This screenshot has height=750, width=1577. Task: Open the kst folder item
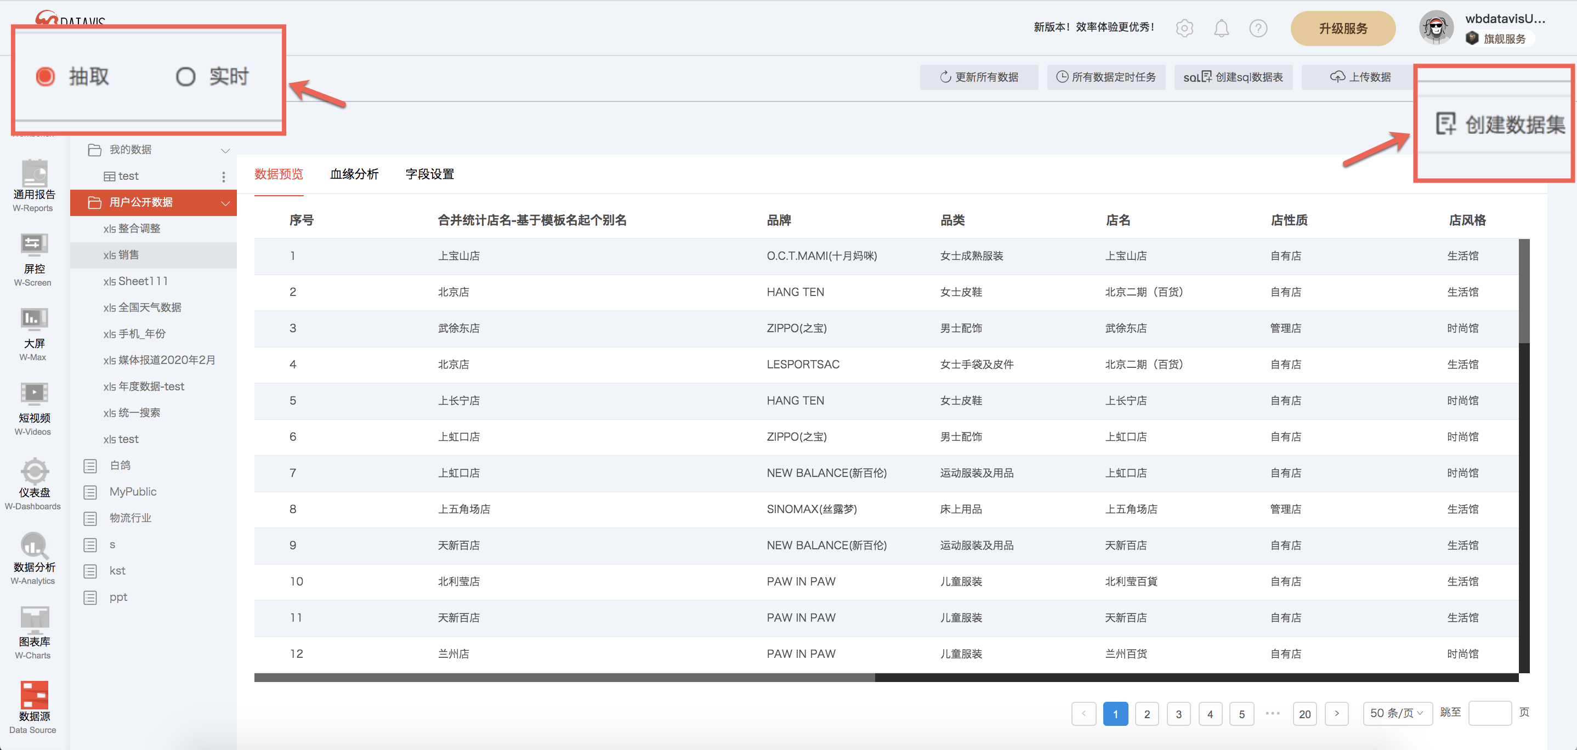[117, 571]
